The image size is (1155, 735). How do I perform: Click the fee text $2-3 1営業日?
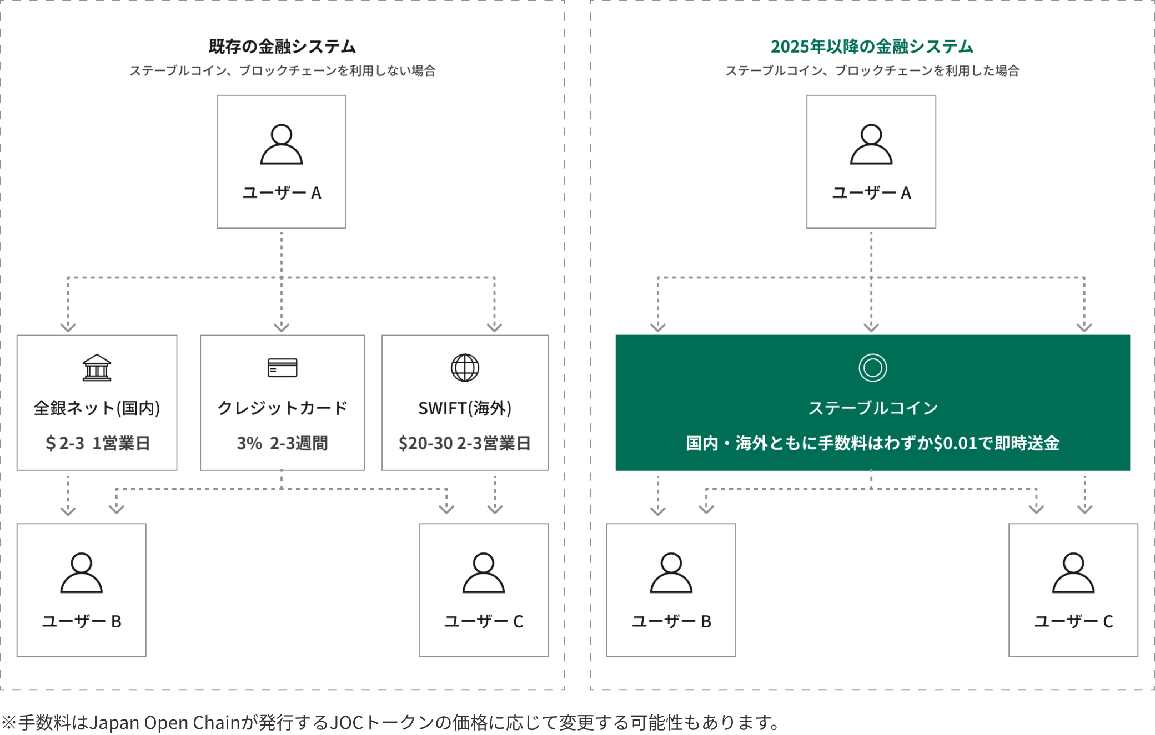pos(97,443)
